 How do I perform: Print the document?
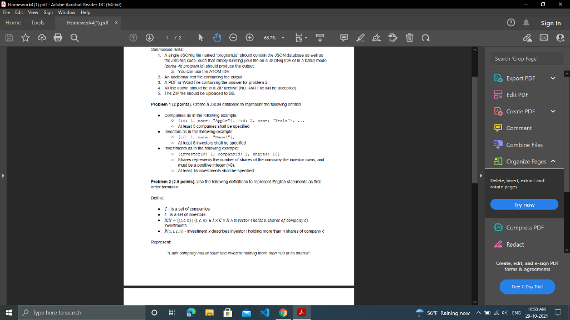click(58, 37)
